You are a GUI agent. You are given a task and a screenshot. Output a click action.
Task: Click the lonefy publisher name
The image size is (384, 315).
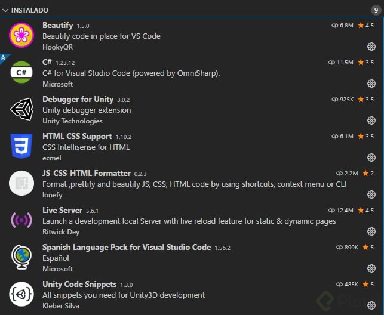pos(53,195)
